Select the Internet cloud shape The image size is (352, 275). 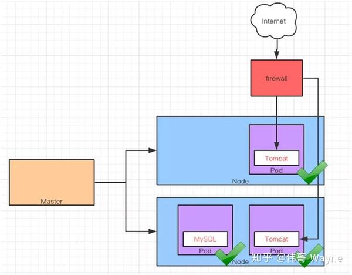pos(273,21)
